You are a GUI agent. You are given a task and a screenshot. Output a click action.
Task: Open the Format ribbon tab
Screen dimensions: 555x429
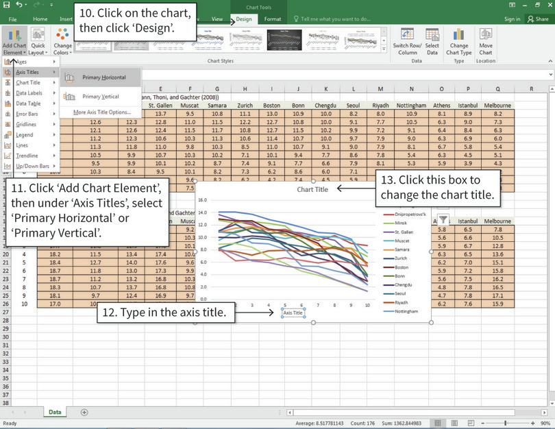pos(272,20)
